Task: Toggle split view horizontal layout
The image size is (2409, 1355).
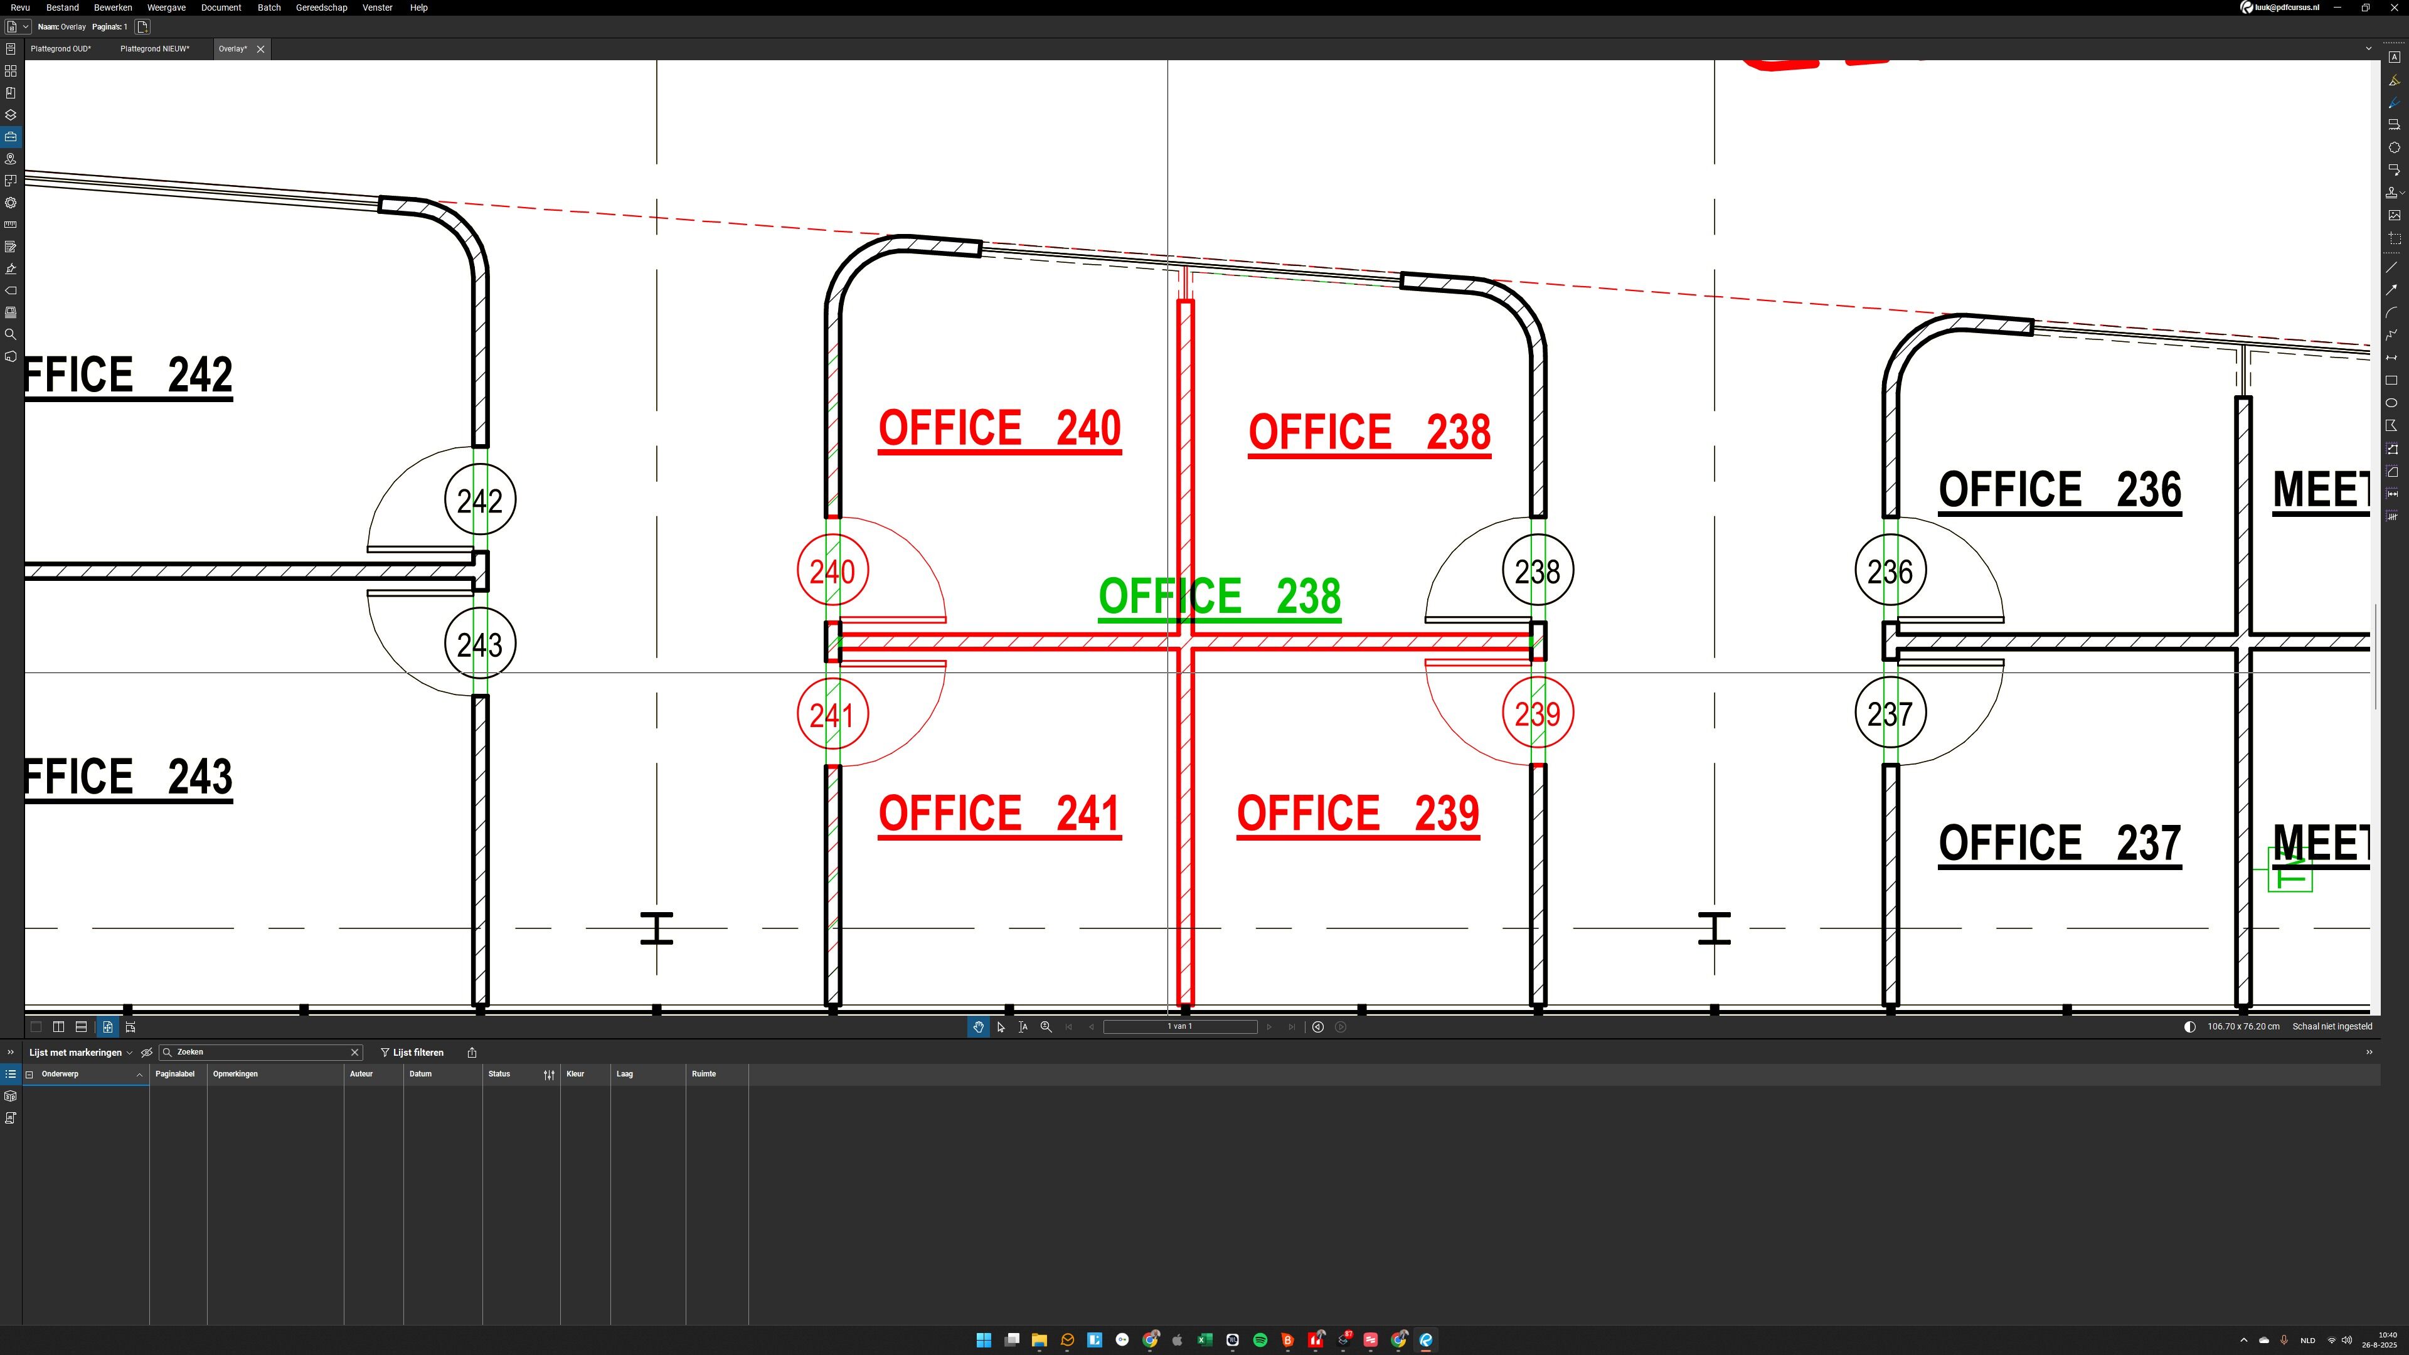Action: click(82, 1027)
